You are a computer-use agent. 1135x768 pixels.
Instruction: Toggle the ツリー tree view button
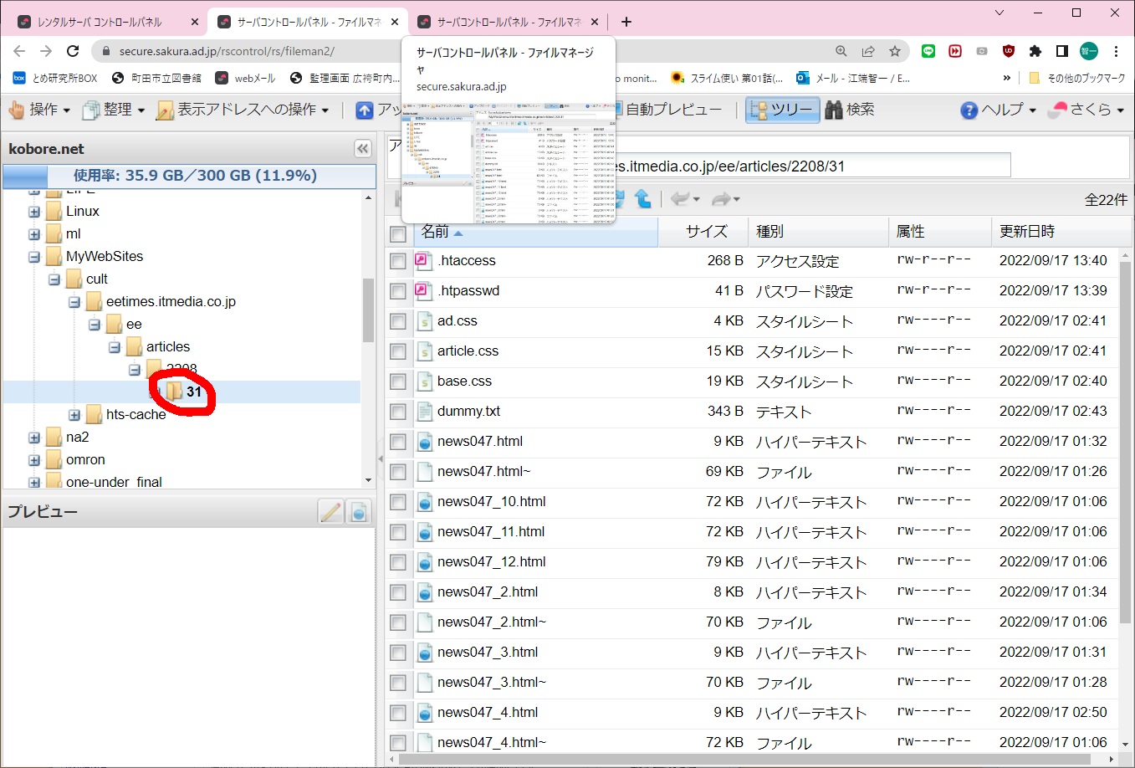[782, 110]
